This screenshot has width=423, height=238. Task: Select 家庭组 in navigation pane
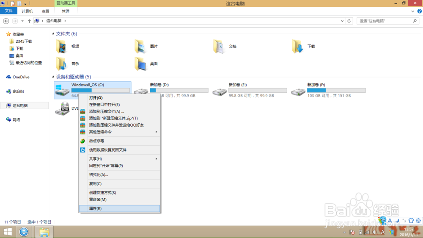pyautogui.click(x=18, y=91)
